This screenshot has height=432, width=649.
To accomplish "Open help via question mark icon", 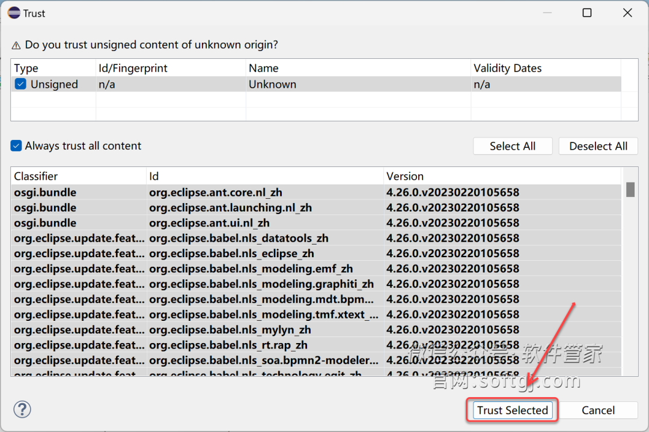I will 22,409.
